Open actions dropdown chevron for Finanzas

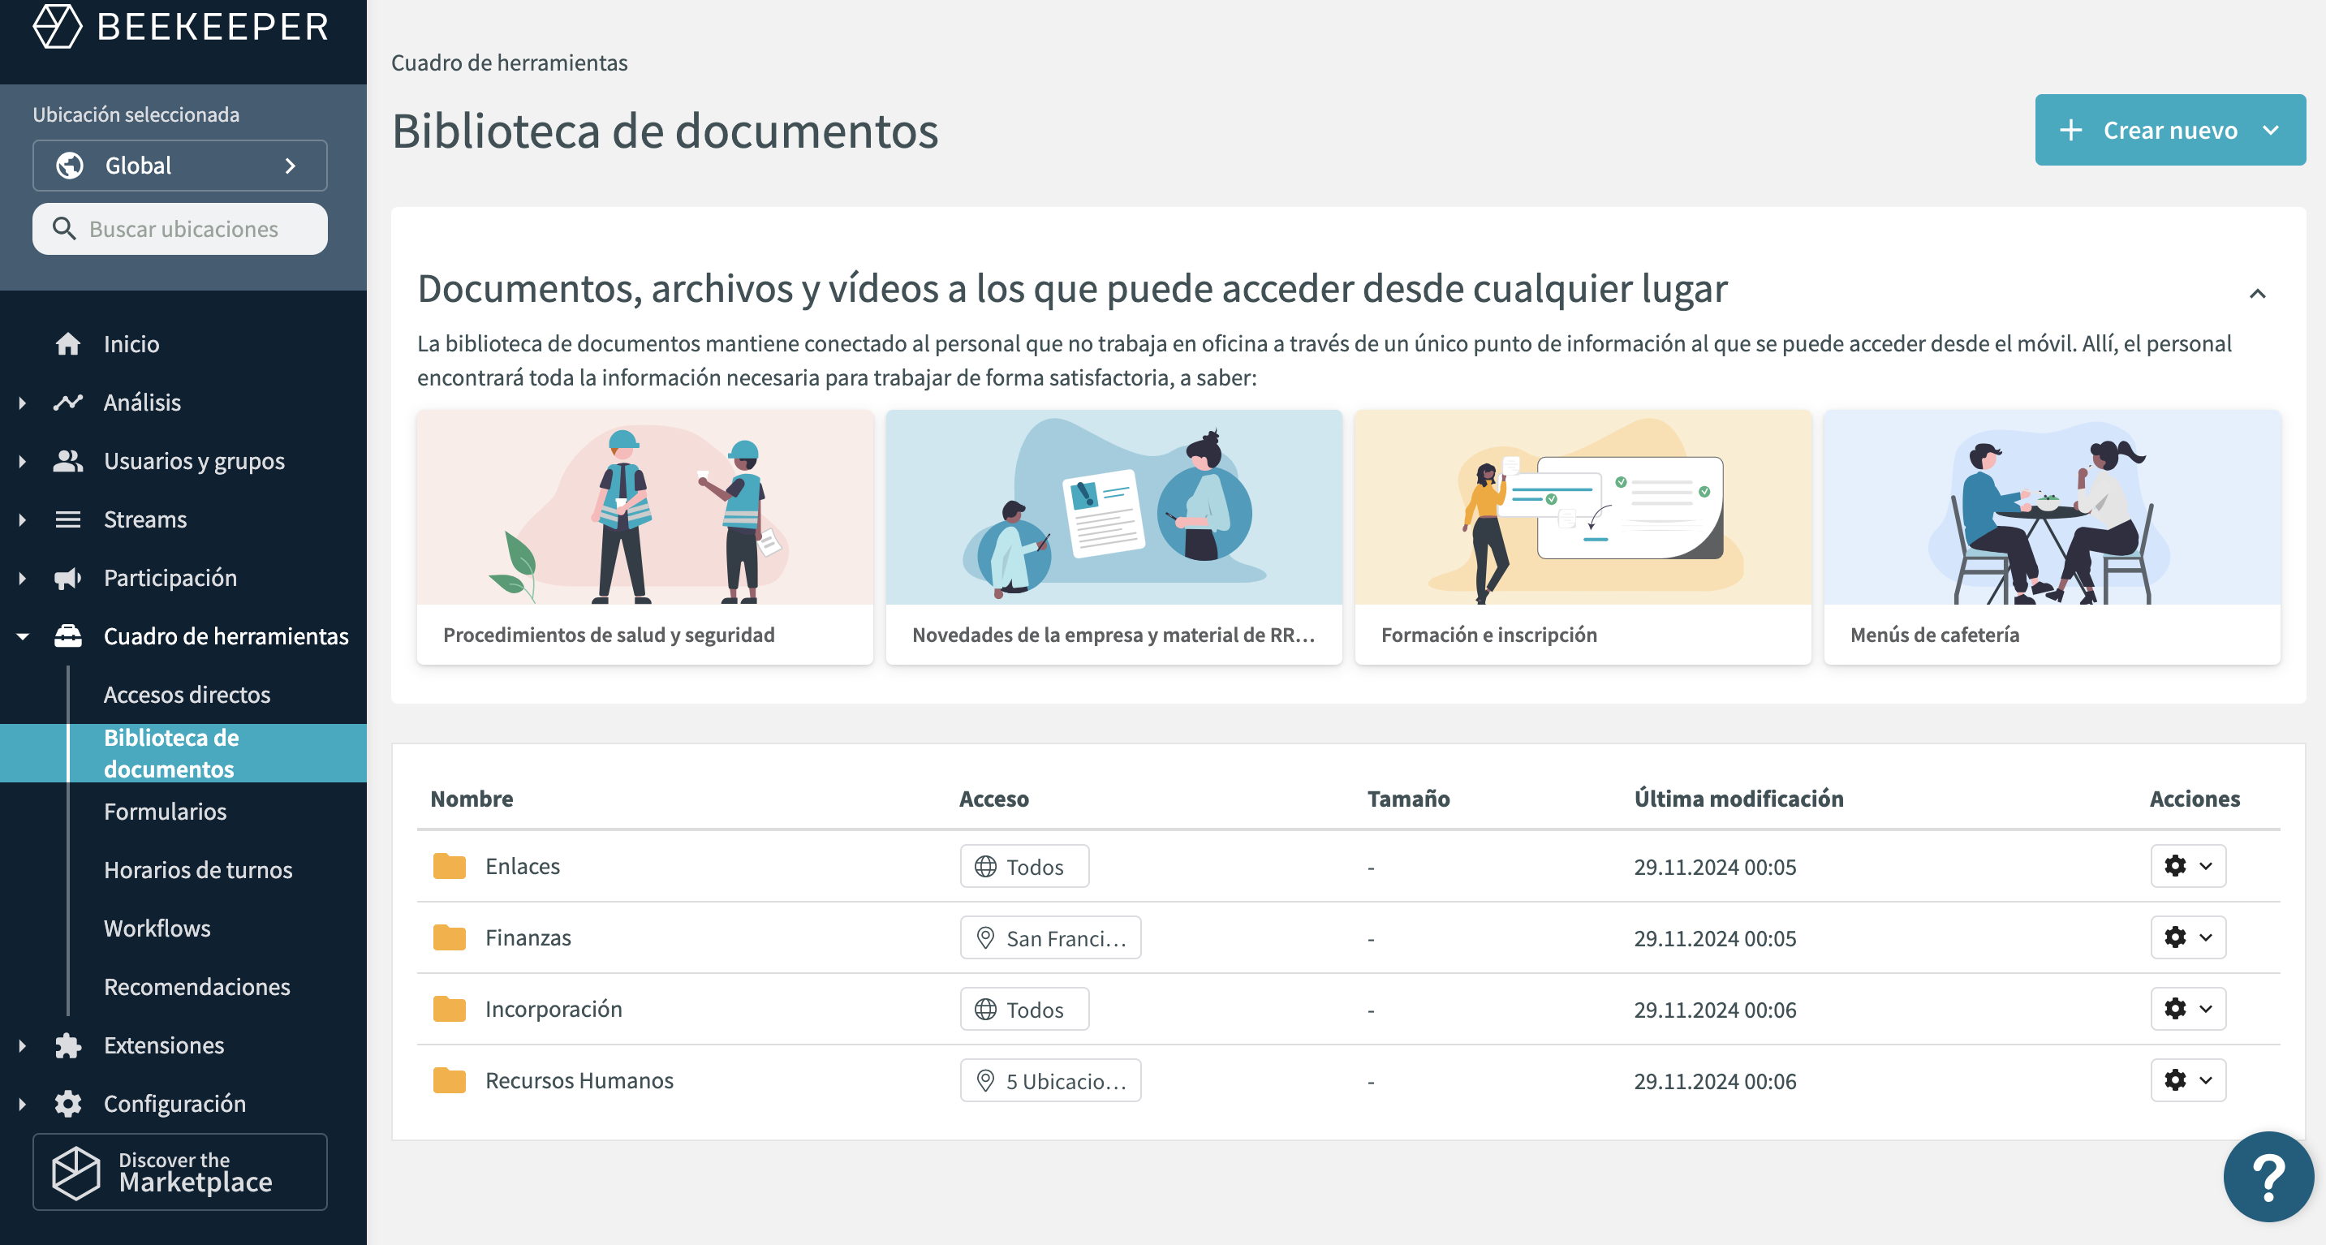2205,937
